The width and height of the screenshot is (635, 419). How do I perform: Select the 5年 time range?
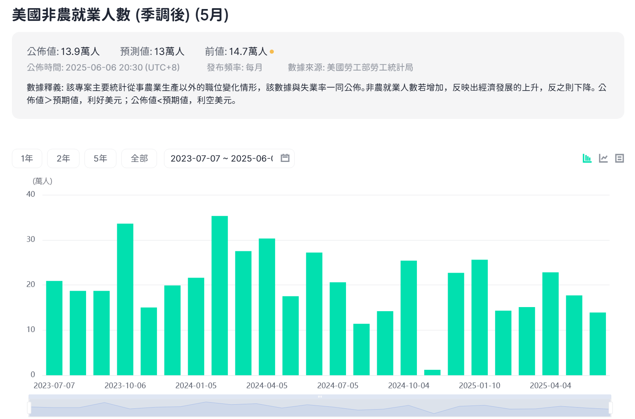[x=100, y=158]
